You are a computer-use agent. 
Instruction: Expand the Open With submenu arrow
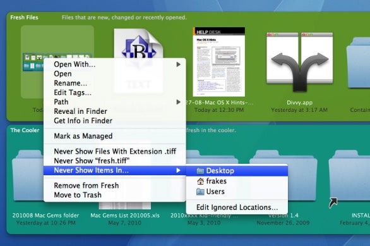tap(179, 65)
